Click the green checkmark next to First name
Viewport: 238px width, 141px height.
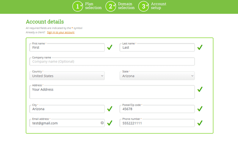click(x=110, y=47)
